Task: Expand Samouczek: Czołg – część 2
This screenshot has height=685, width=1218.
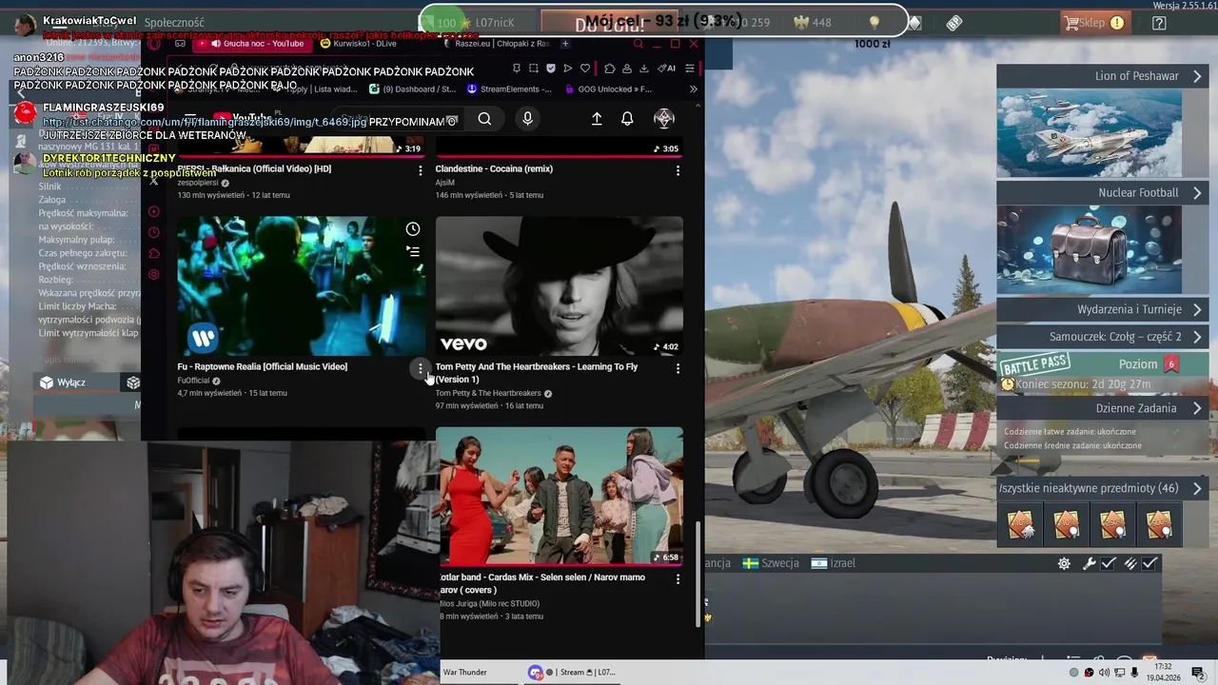Action: point(1103,337)
